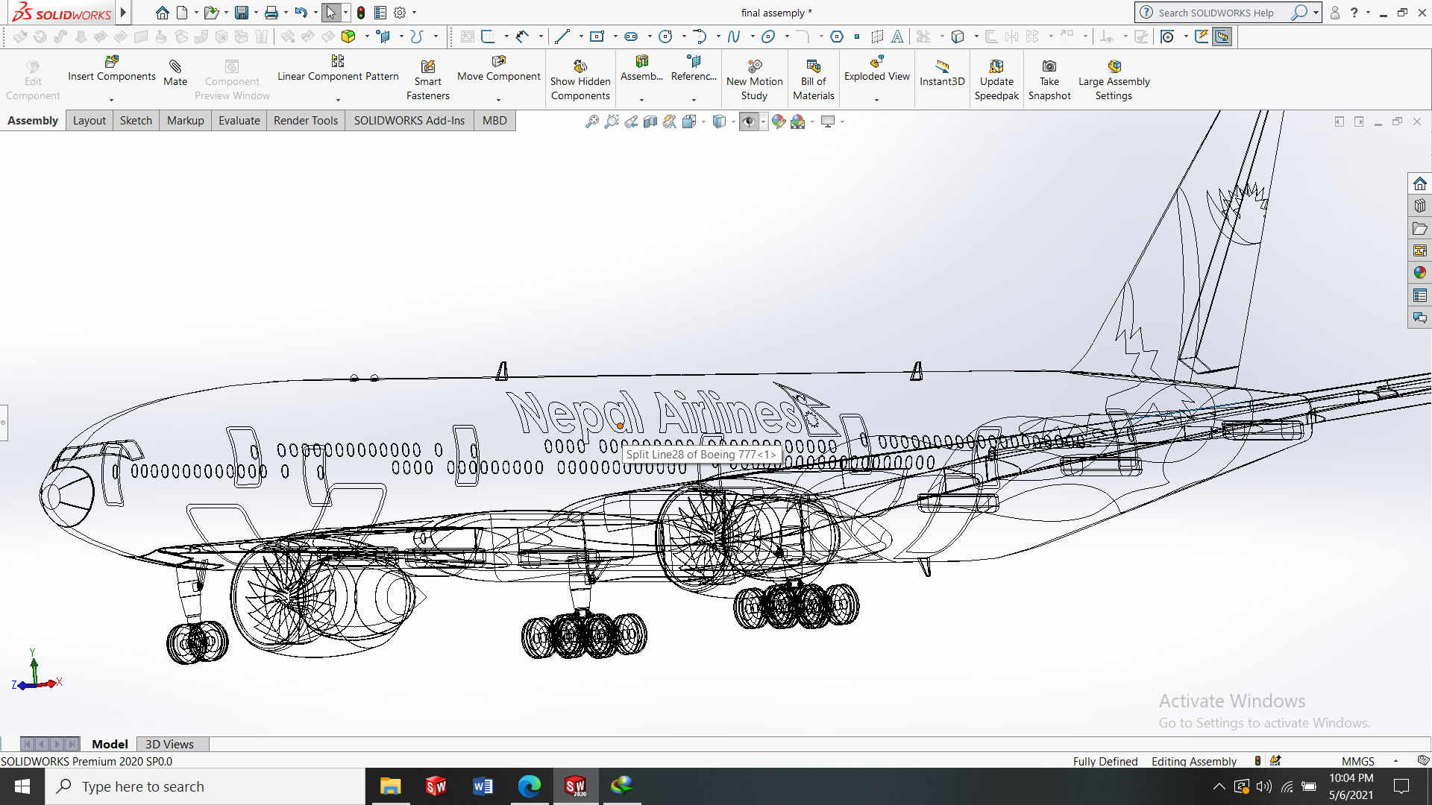Save the assembly with the floppy disk icon

click(x=241, y=13)
